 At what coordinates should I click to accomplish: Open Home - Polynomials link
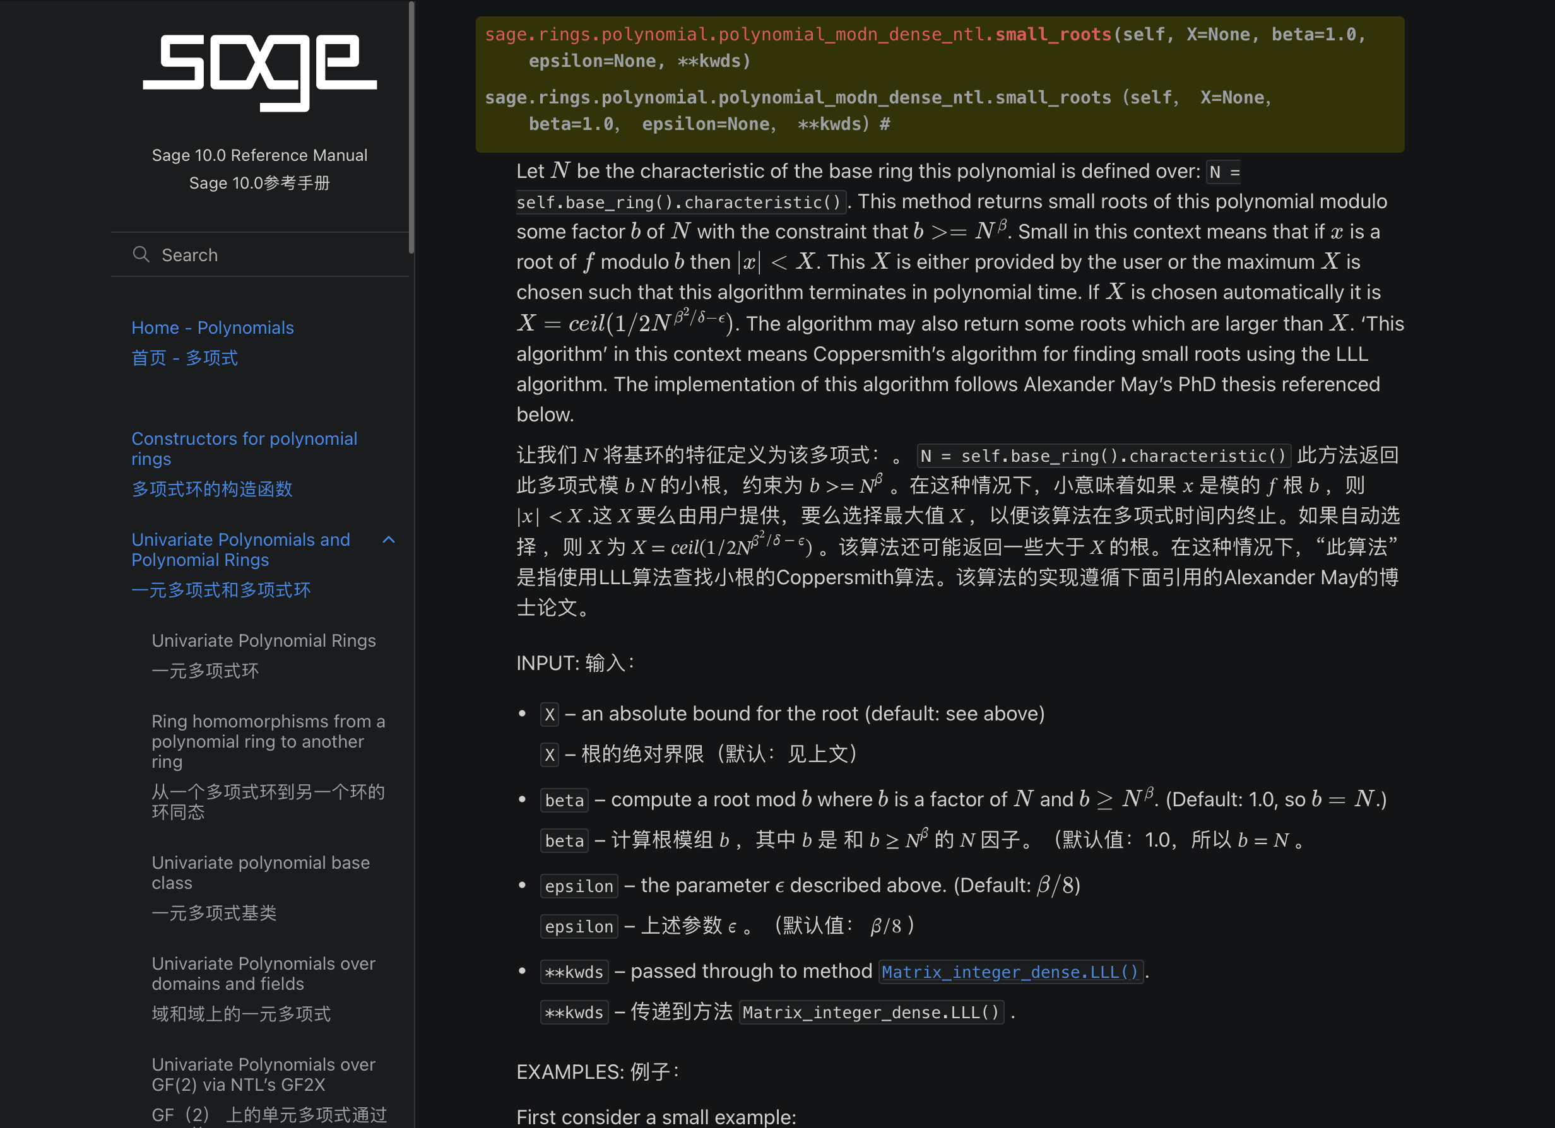coord(213,327)
